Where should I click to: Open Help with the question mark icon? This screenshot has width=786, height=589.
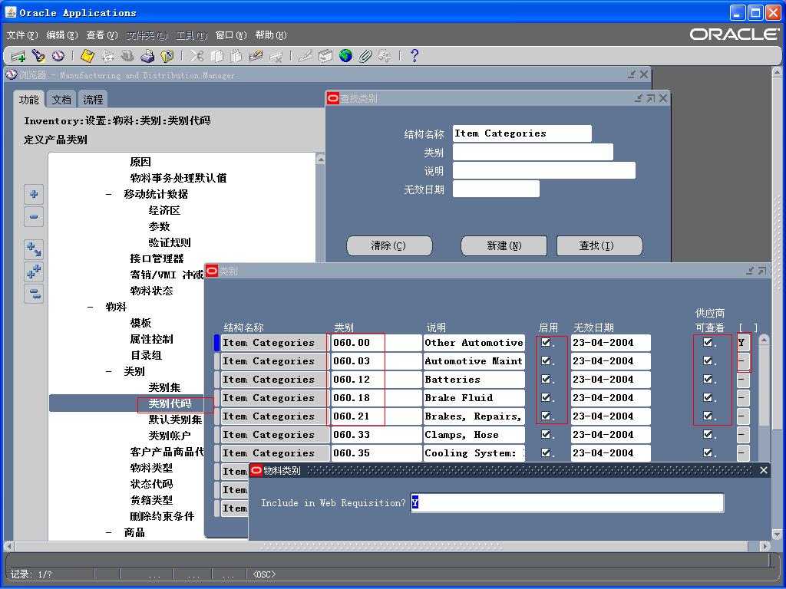[414, 56]
